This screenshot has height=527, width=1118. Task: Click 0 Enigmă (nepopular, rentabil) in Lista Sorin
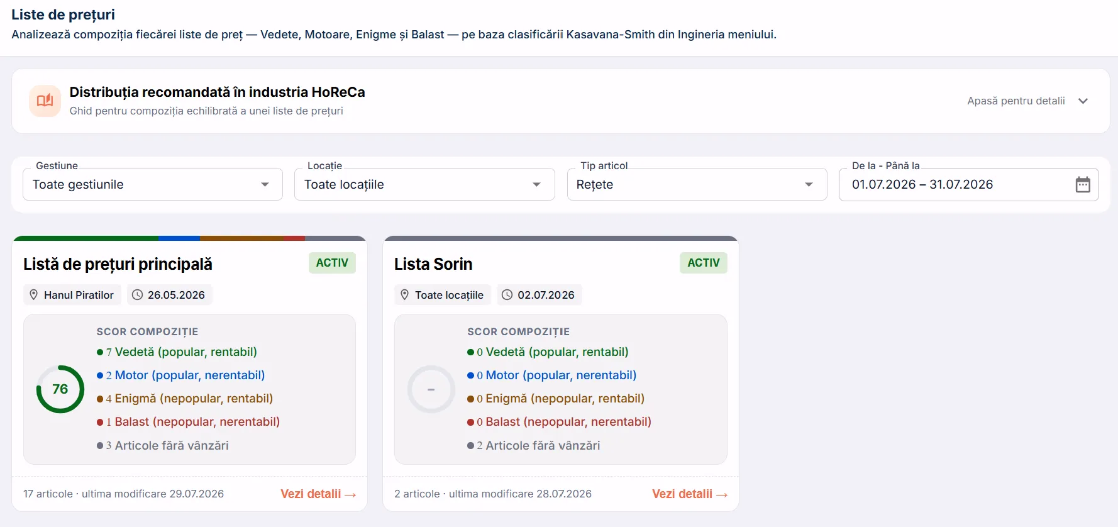(x=556, y=399)
